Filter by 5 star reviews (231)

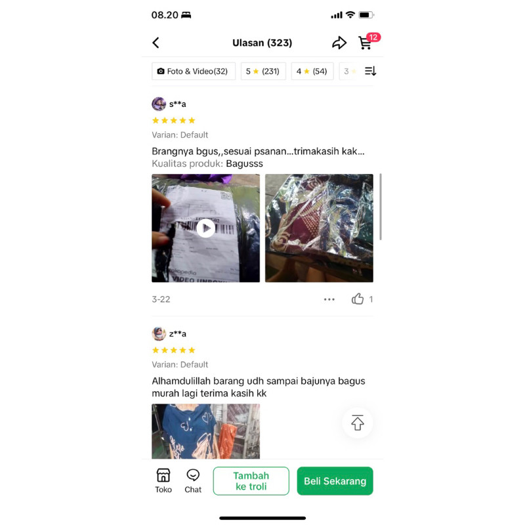(263, 71)
